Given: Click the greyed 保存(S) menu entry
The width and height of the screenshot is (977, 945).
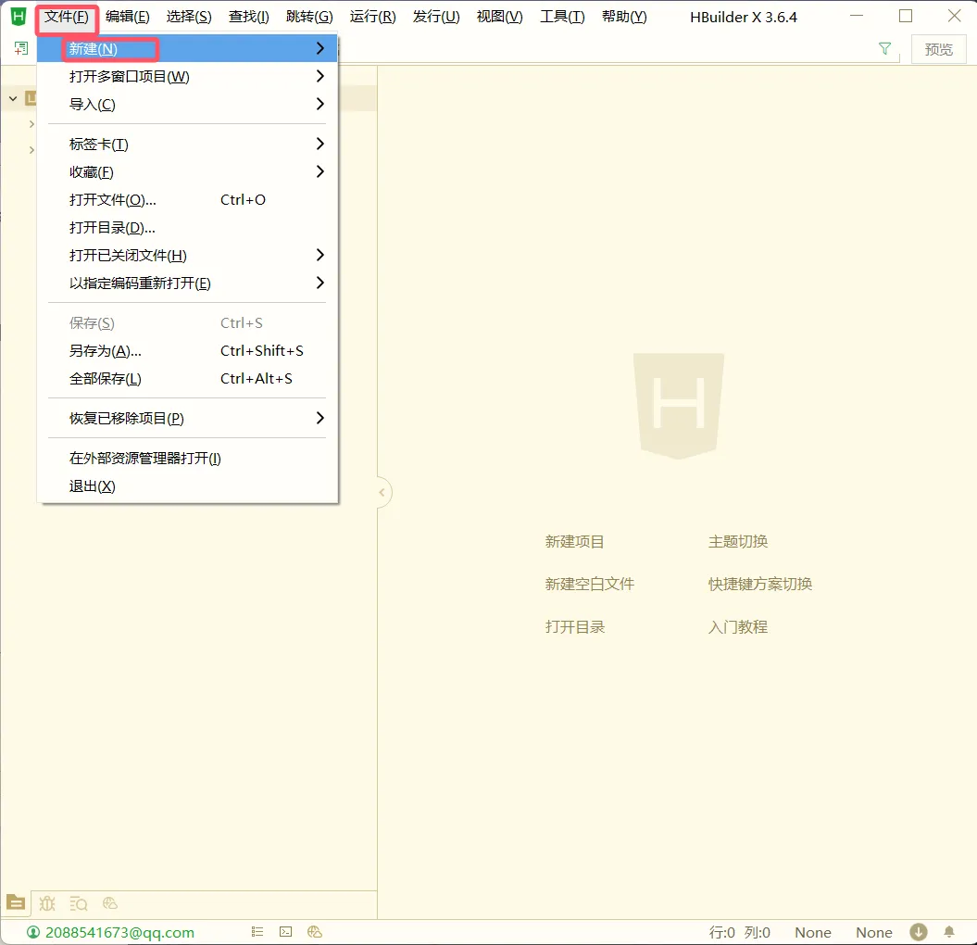Looking at the screenshot, I should [187, 323].
